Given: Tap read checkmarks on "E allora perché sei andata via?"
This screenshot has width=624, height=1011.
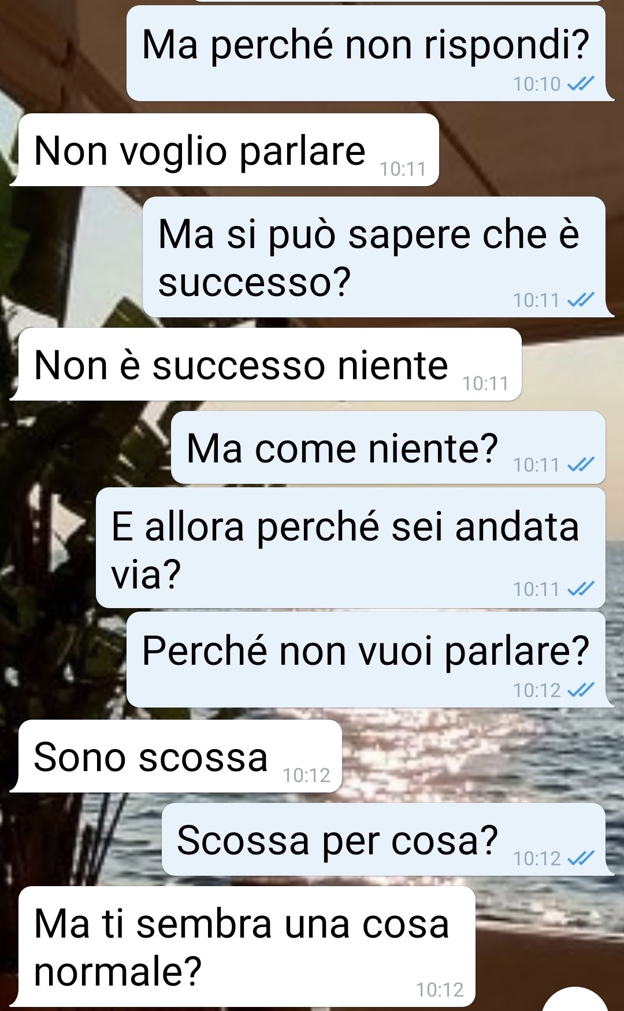Looking at the screenshot, I should (x=581, y=589).
